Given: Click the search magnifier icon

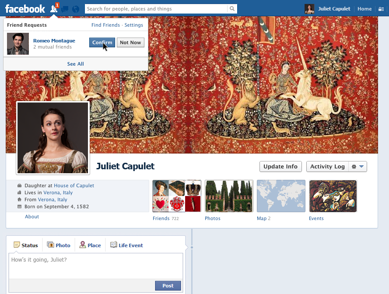Looking at the screenshot, I should (232, 9).
